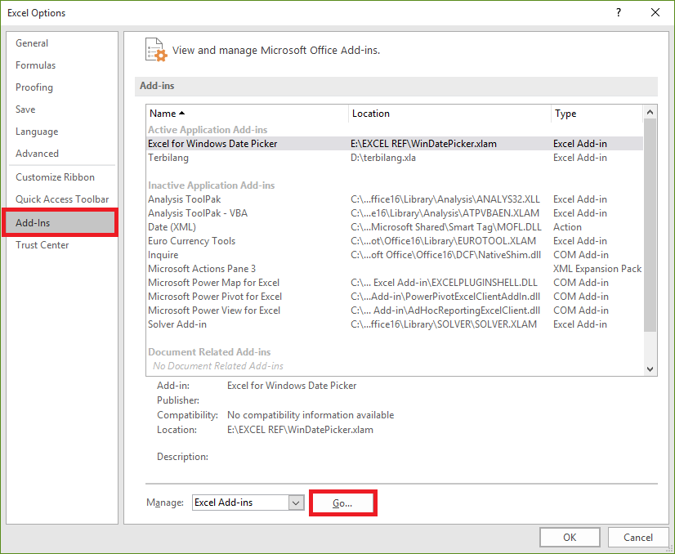Click the Inactive Application Add-ins heading
Viewport: 675px width, 554px height.
[212, 185]
